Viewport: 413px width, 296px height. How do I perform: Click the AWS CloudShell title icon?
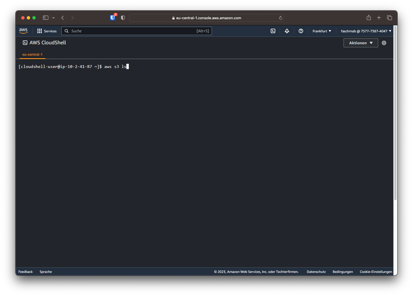(x=25, y=43)
